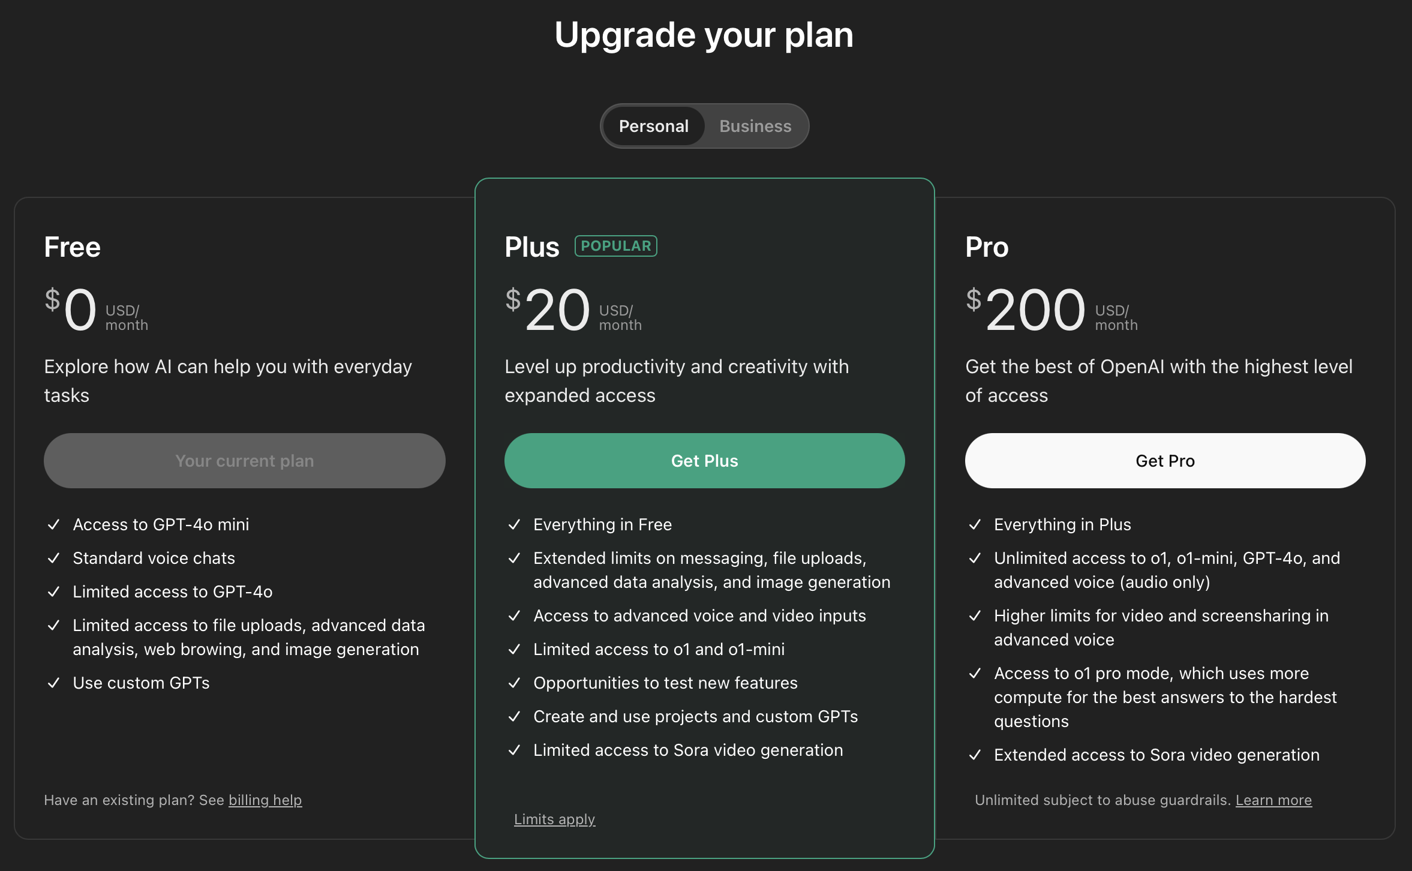This screenshot has height=871, width=1412.
Task: Open the Limits apply link
Action: pyautogui.click(x=554, y=819)
